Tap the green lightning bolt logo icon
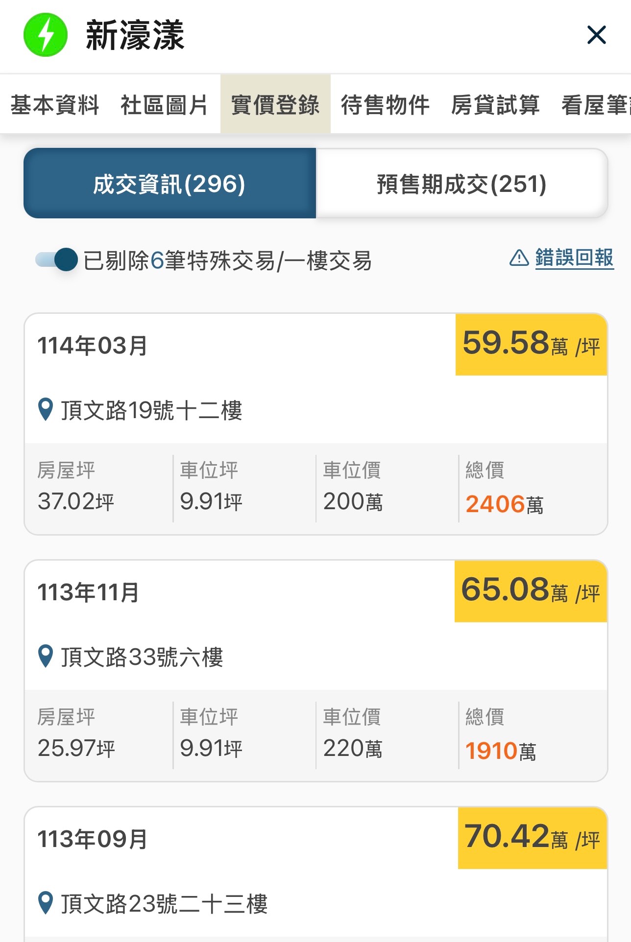631x942 pixels. click(x=46, y=35)
